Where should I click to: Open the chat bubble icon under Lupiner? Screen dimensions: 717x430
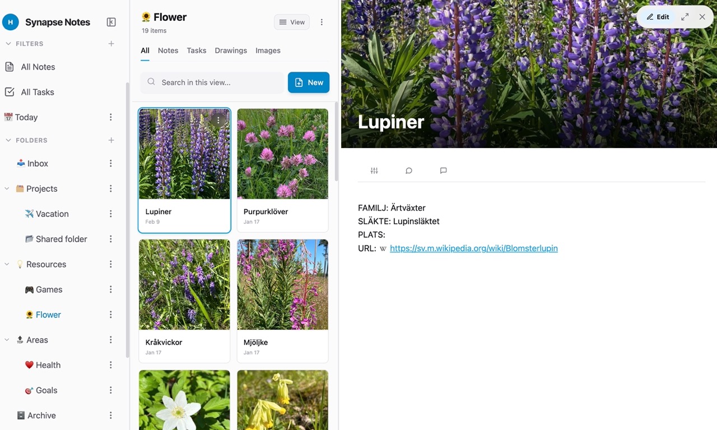coord(409,170)
